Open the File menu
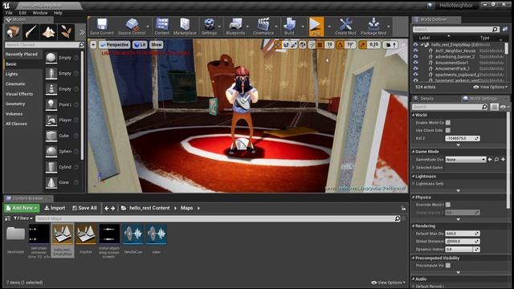 pos(9,13)
